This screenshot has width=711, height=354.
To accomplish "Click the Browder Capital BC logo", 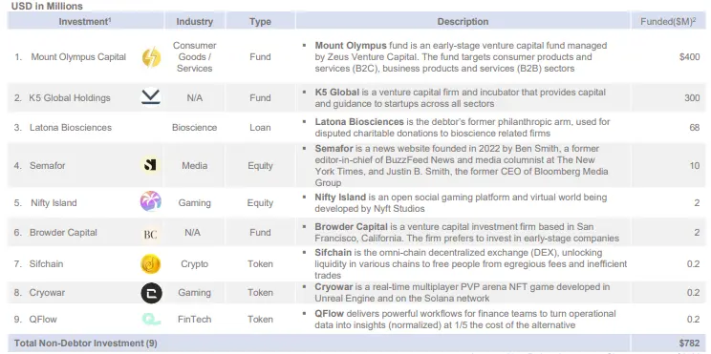I will coord(151,234).
